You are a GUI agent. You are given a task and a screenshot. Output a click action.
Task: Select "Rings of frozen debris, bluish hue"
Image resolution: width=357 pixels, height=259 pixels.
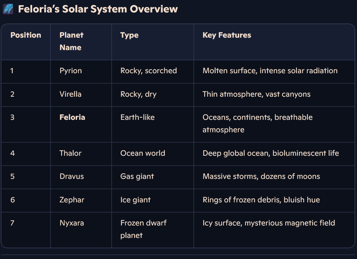(x=261, y=200)
